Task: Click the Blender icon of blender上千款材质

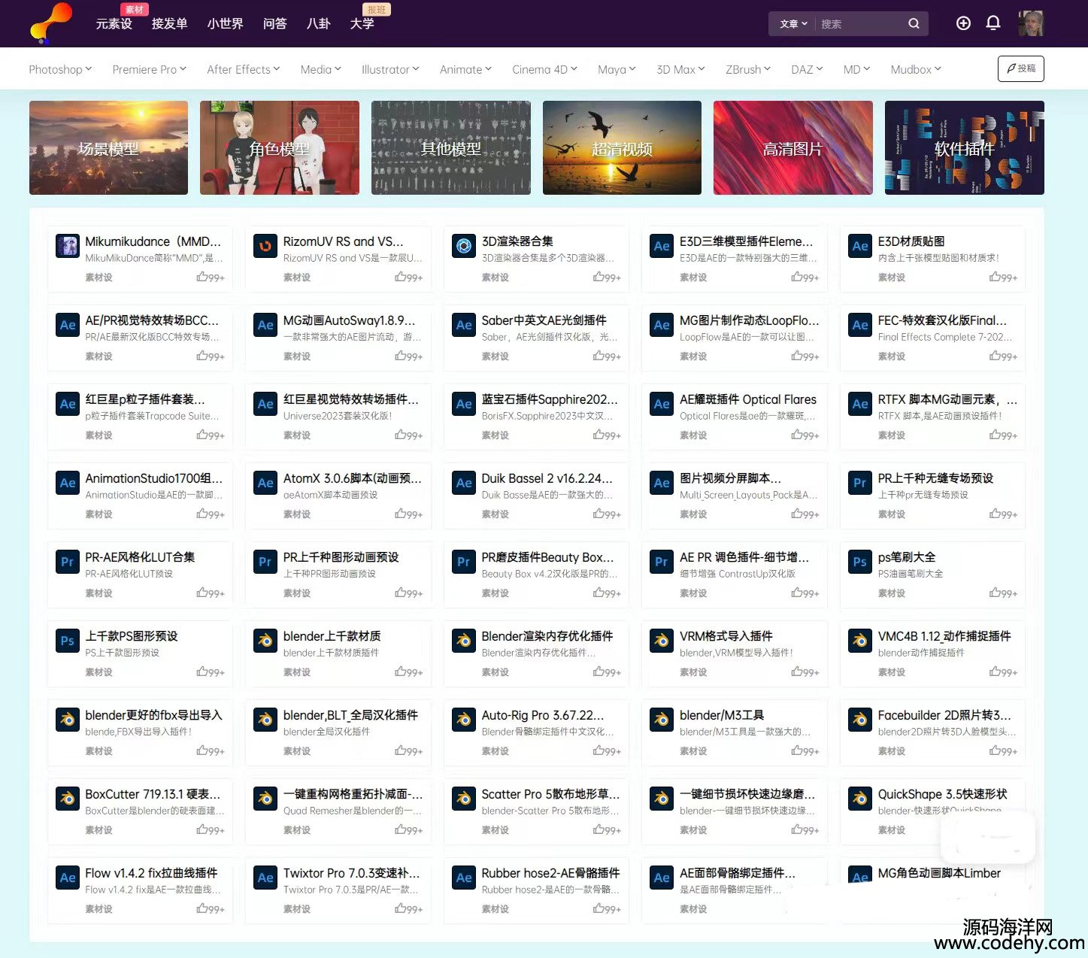Action: tap(265, 641)
